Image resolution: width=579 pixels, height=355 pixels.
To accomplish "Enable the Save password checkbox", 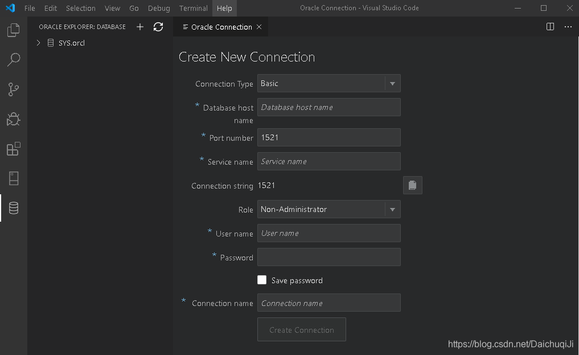I will pyautogui.click(x=262, y=280).
